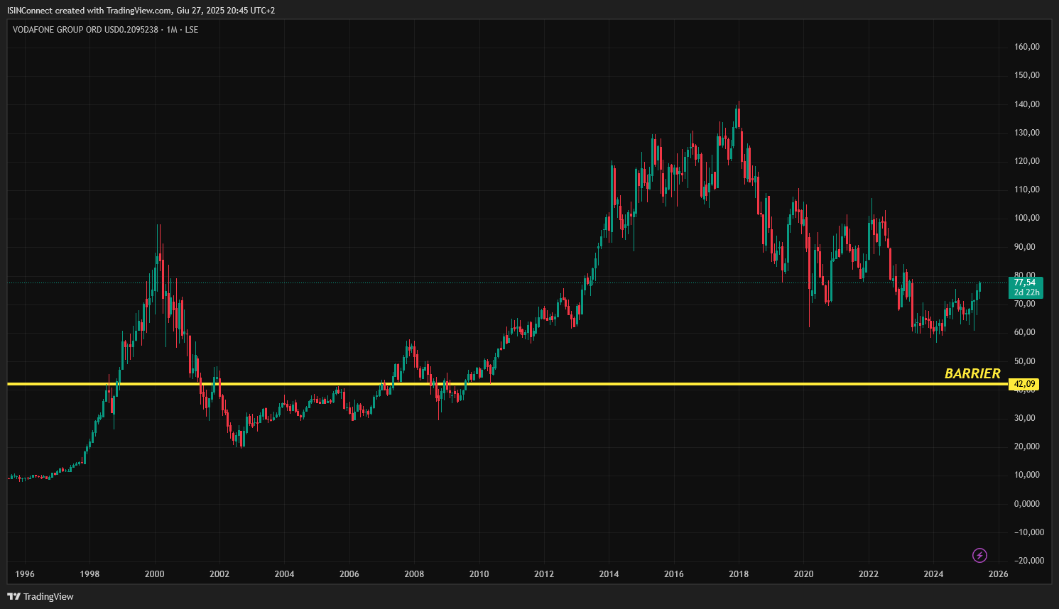Click the 1998 year on time axis

coord(89,574)
